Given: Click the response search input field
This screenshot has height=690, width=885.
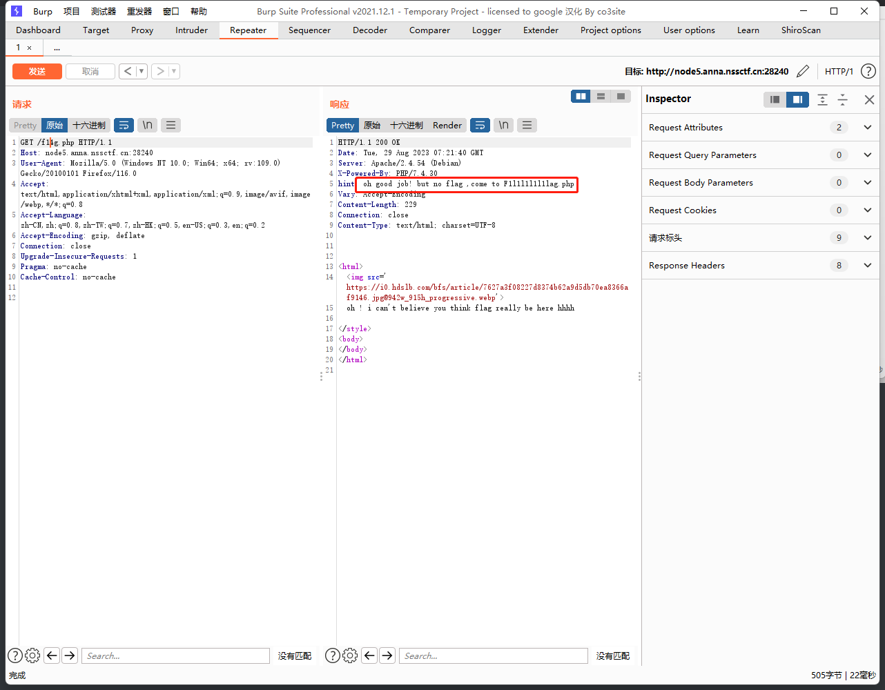Looking at the screenshot, I should [494, 655].
